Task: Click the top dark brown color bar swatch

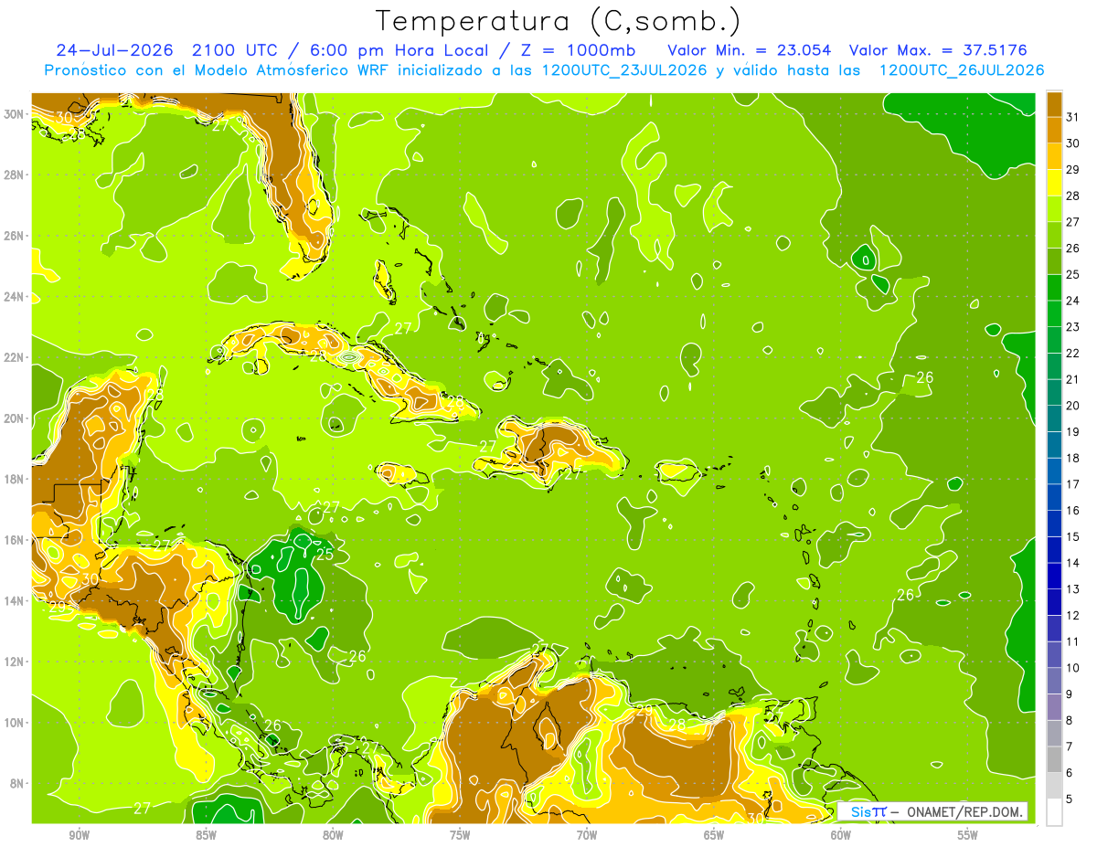Action: (x=1054, y=104)
